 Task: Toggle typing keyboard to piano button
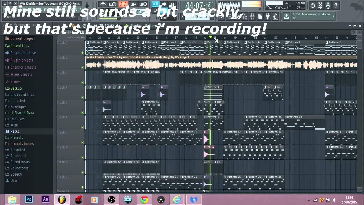[155, 4]
